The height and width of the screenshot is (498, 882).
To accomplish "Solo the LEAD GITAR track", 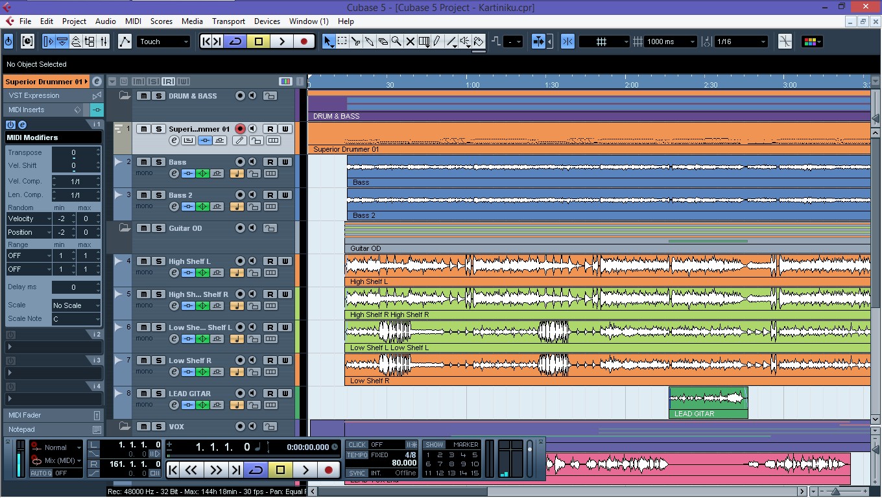I will [x=158, y=394].
